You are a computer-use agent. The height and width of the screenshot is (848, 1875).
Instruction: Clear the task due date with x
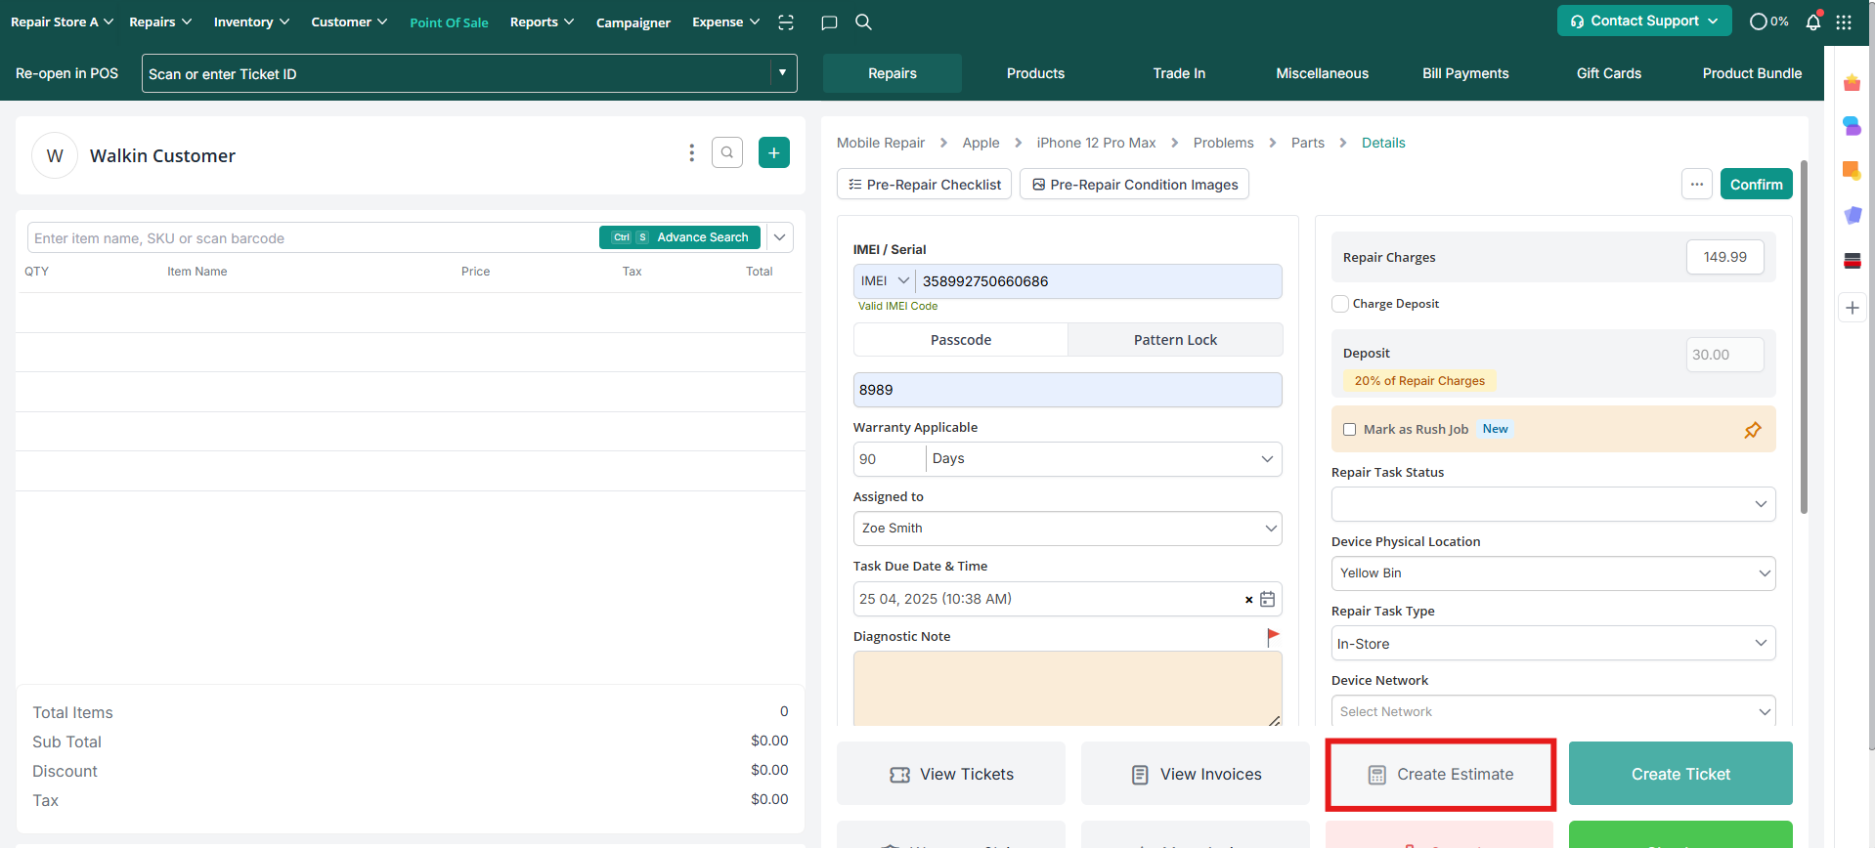click(1248, 600)
